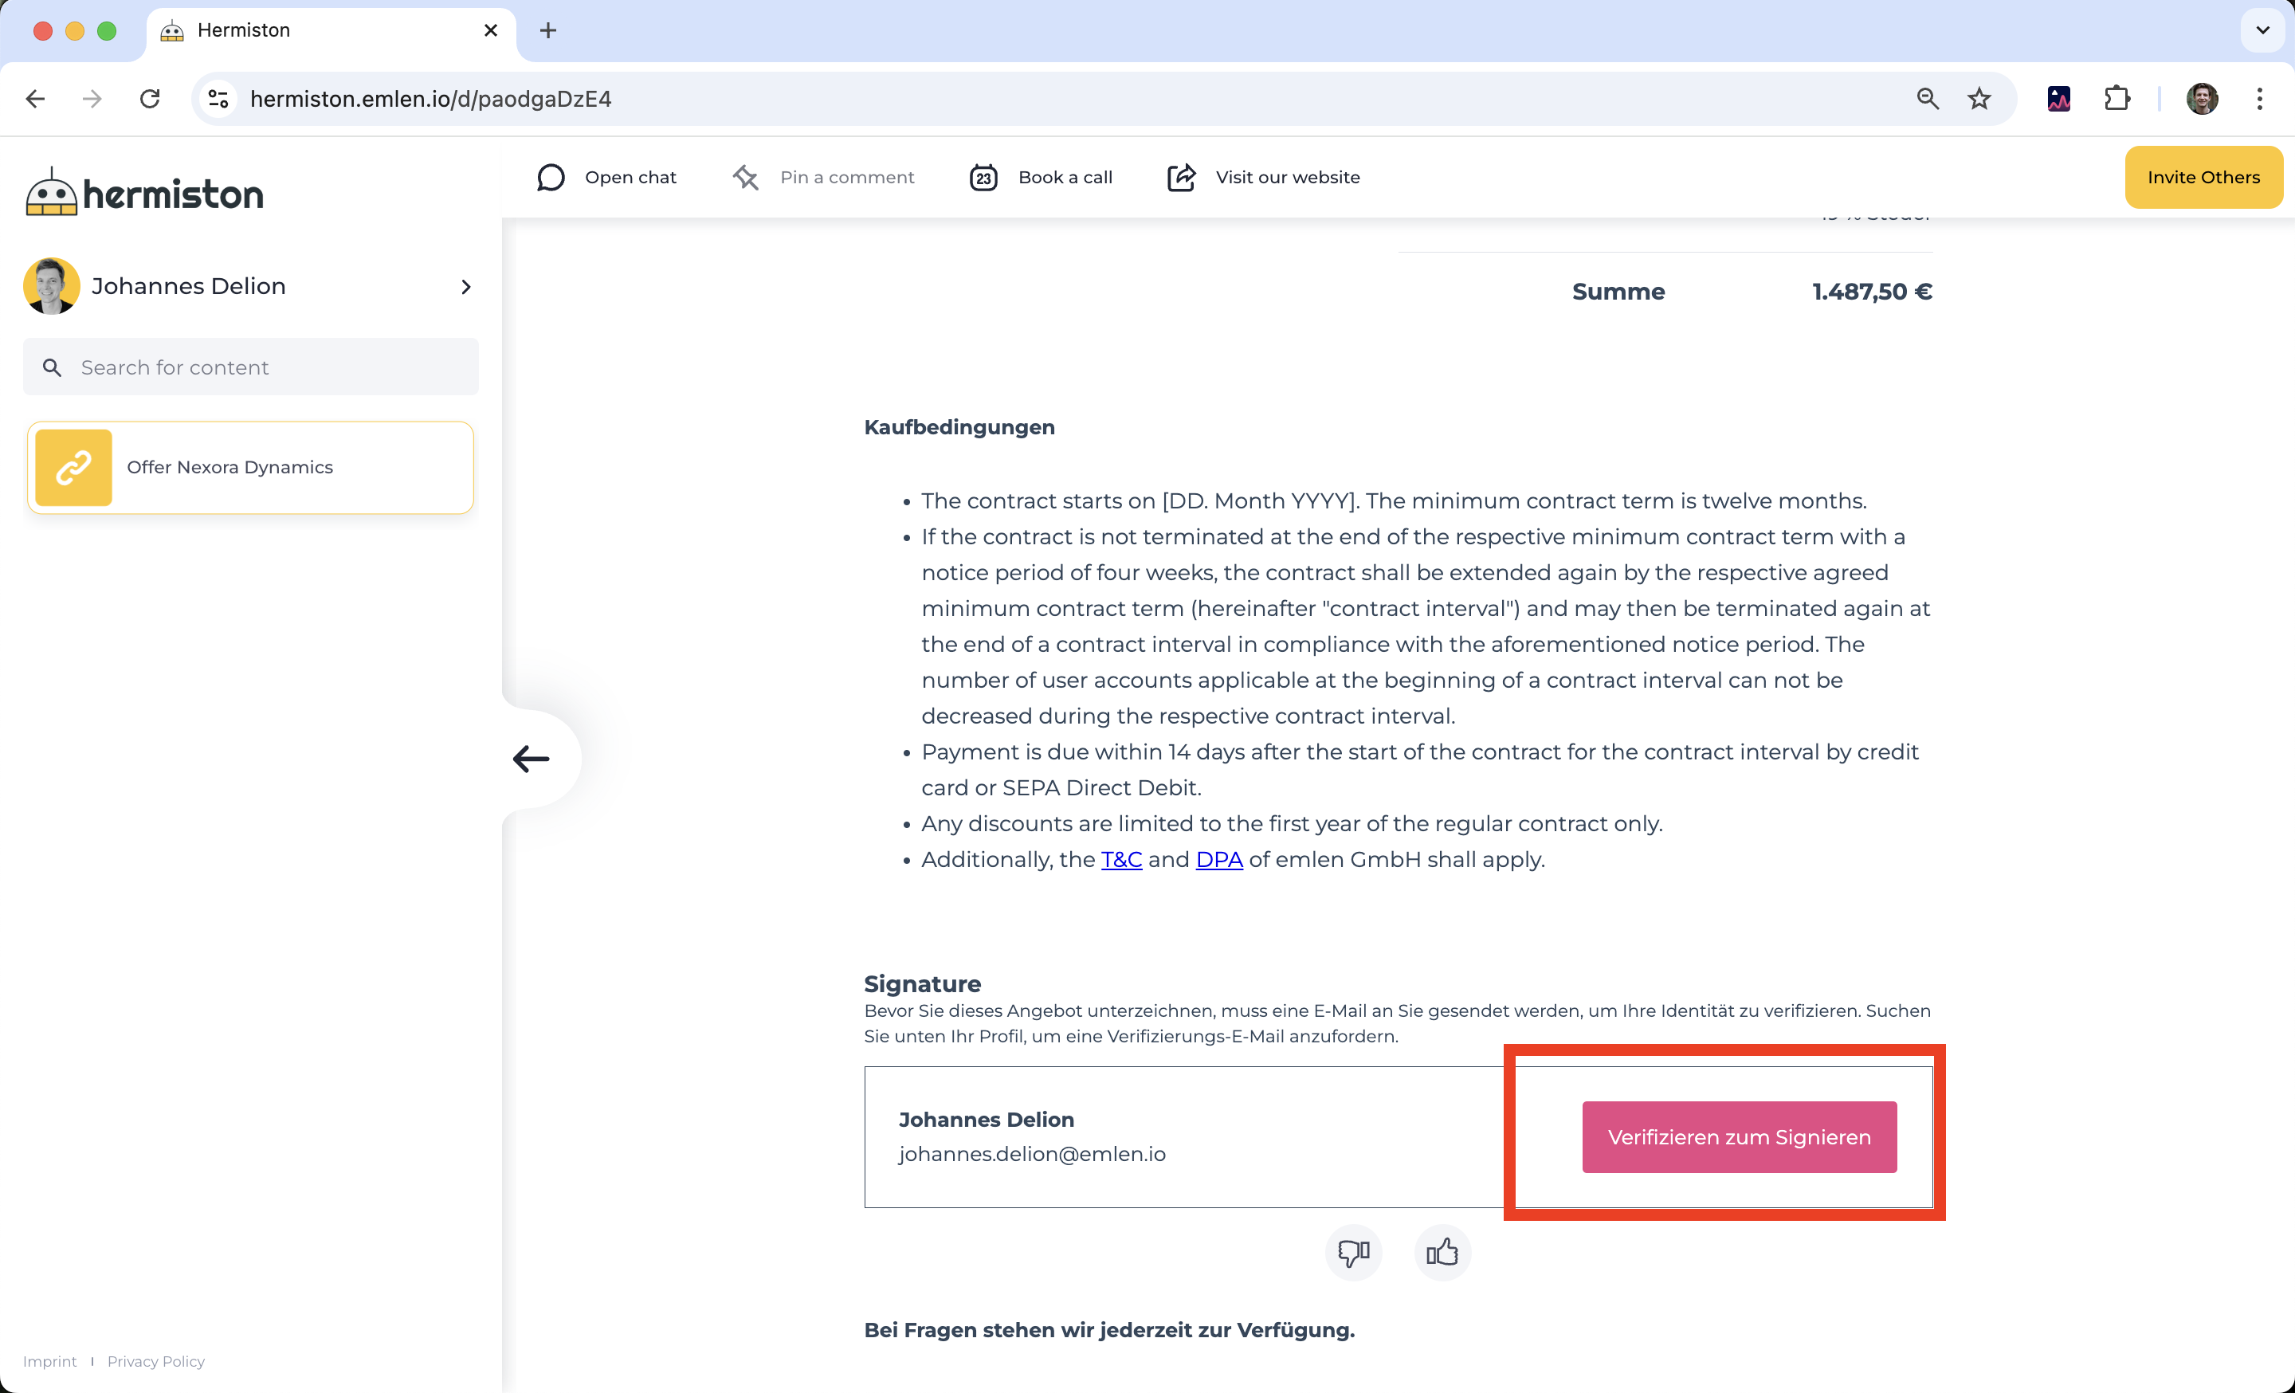Viewport: 2295px width, 1393px height.
Task: Open the Chrome three-dot menu
Action: (2260, 99)
